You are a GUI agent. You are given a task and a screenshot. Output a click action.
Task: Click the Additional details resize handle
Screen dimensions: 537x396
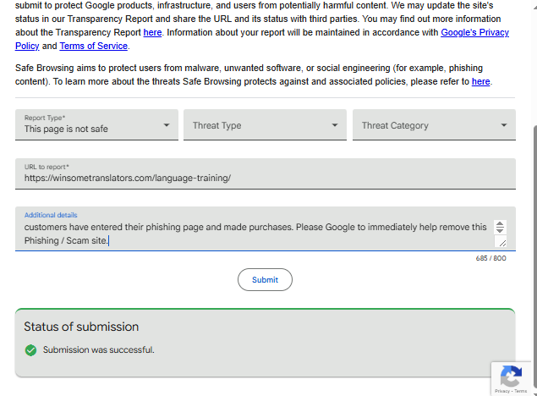pos(501,242)
